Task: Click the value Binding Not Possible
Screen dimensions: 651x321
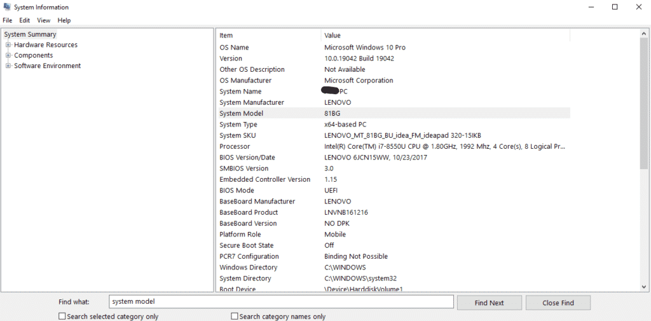Action: [x=356, y=256]
